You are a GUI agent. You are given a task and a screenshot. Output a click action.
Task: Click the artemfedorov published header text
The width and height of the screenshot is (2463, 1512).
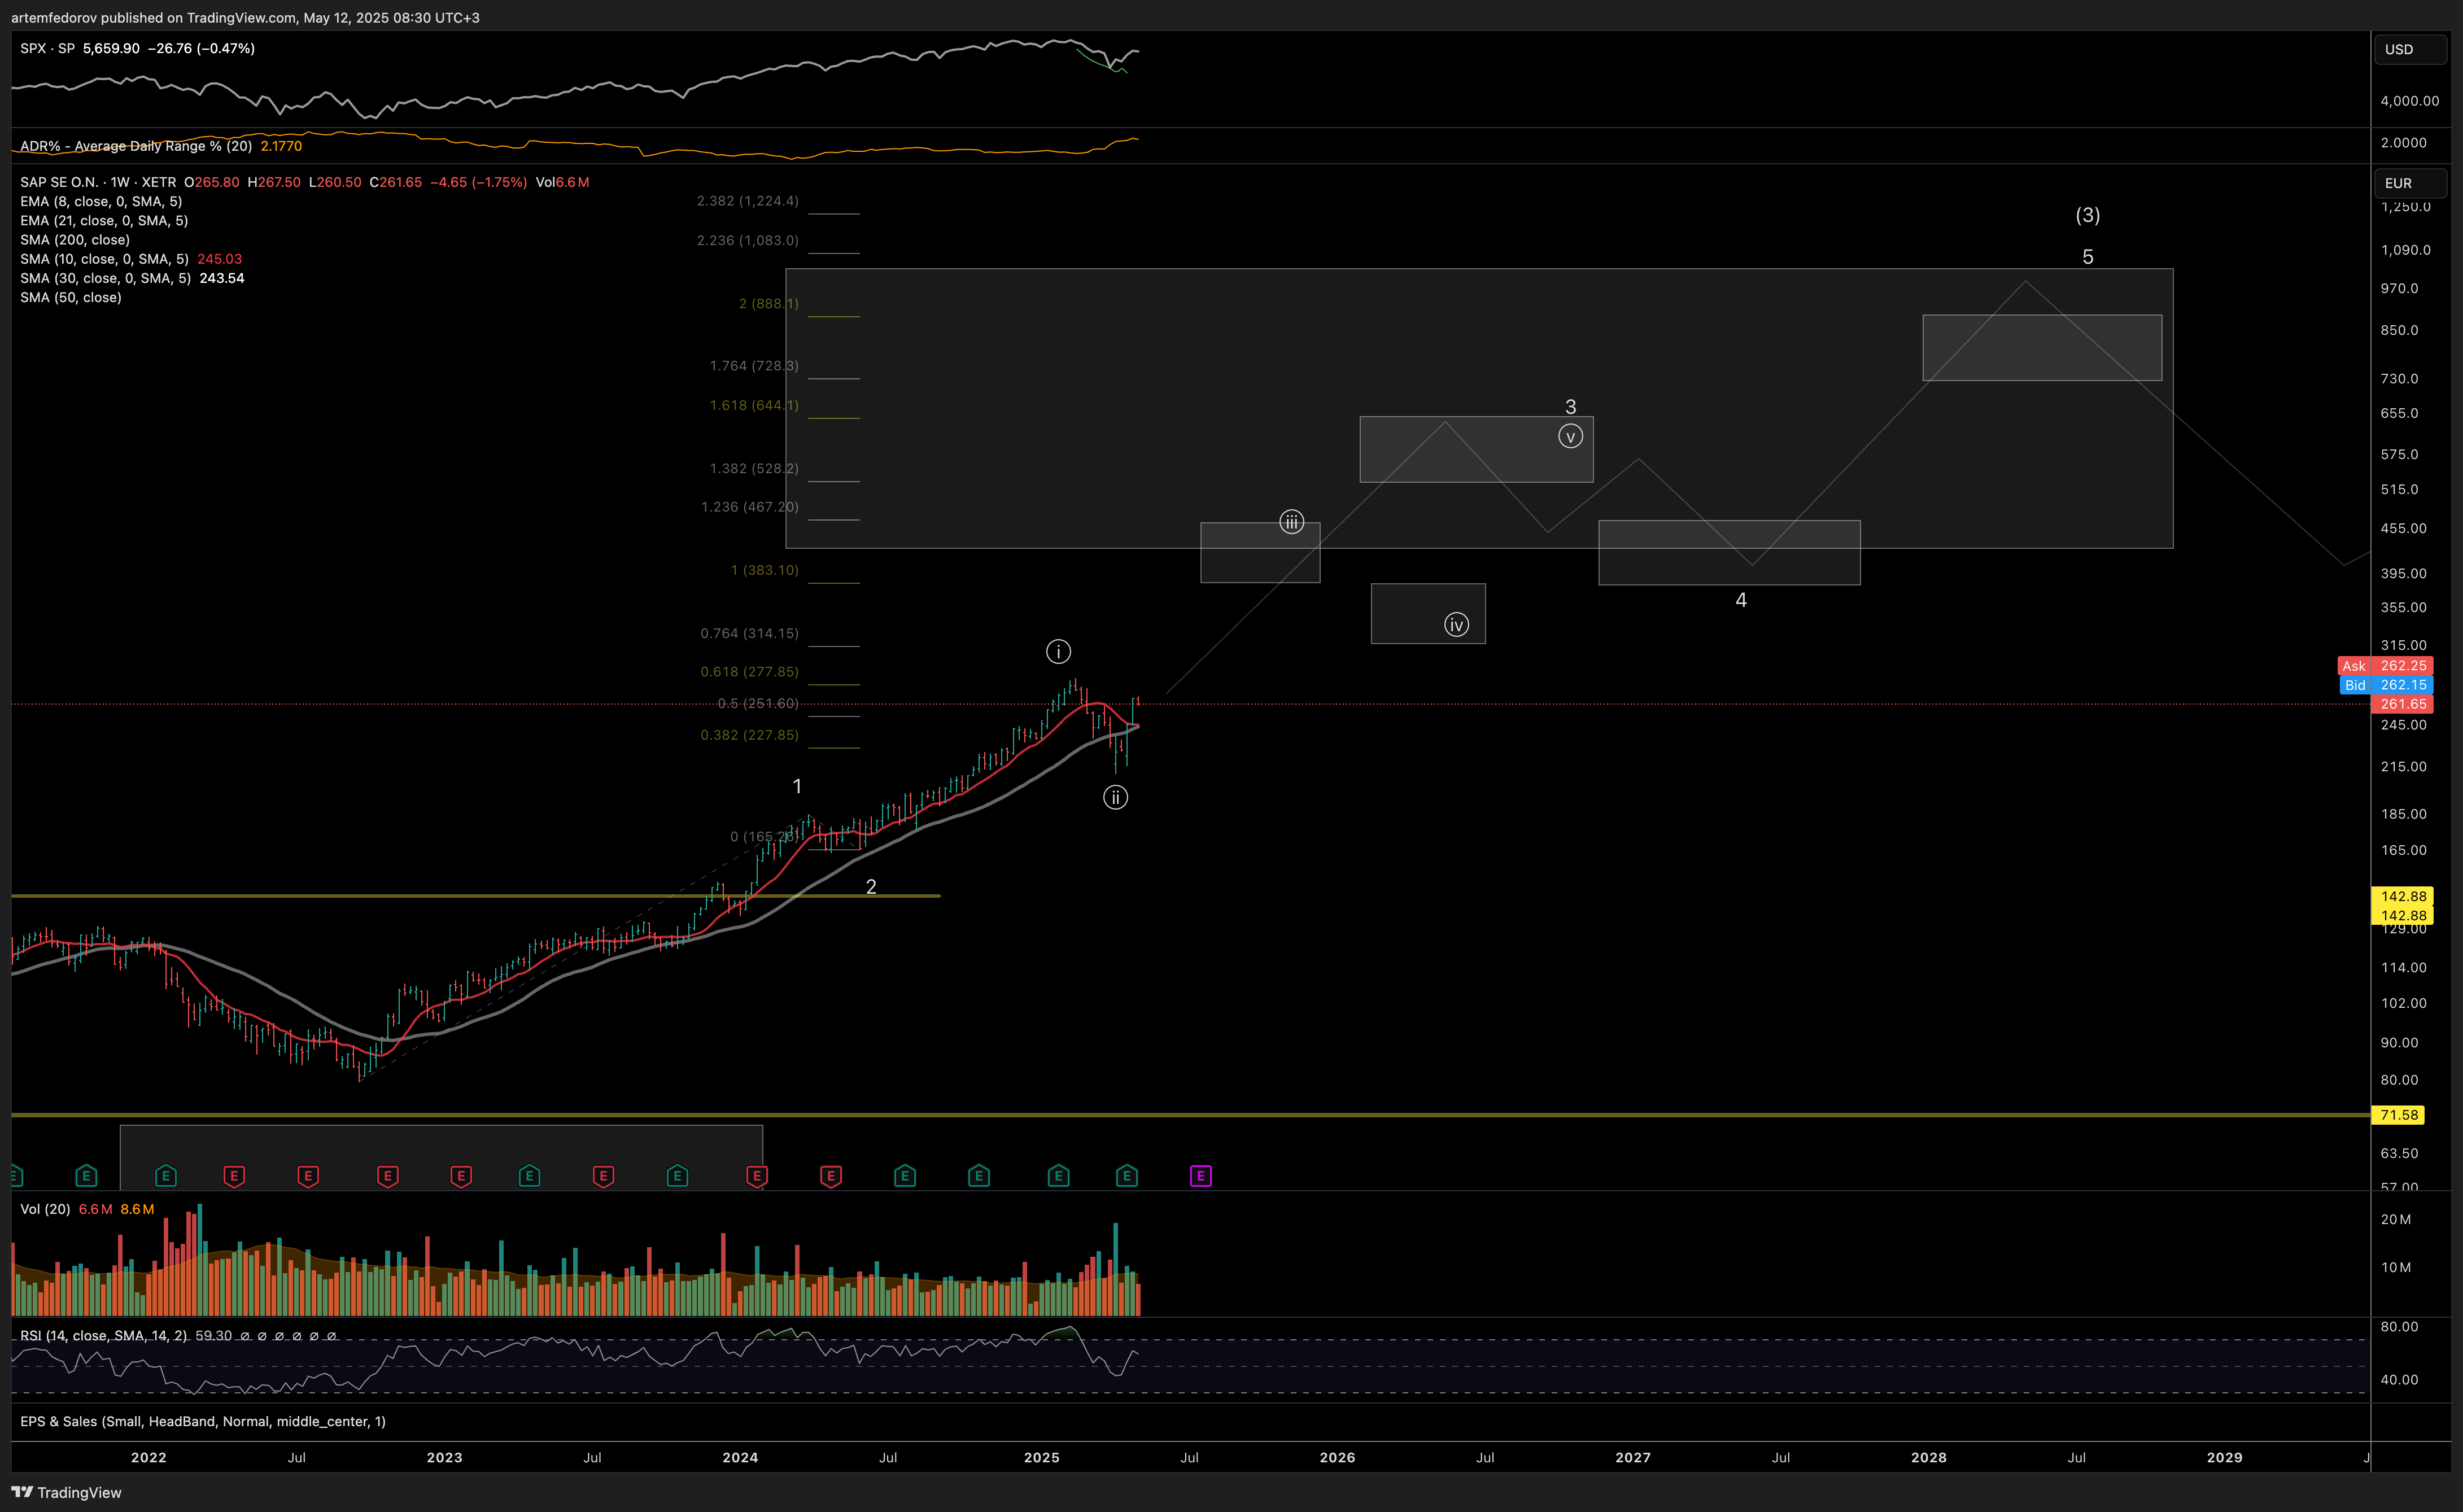tap(245, 17)
